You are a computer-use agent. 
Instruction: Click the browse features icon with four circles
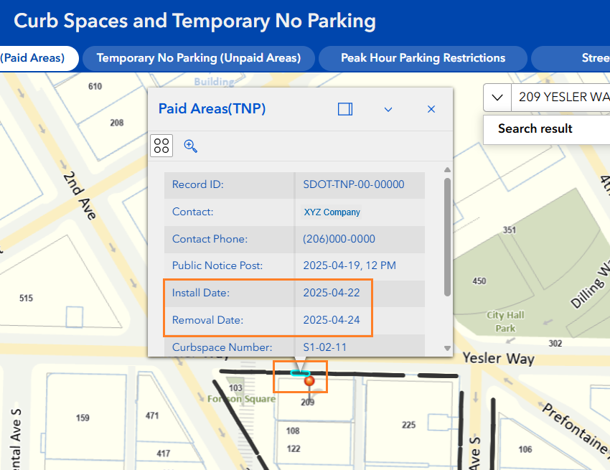point(161,146)
